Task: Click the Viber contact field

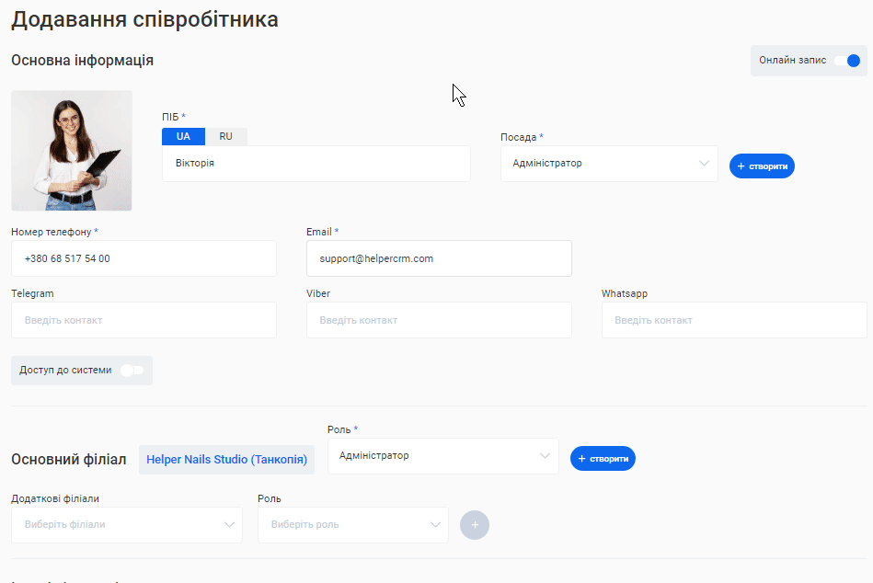Action: click(439, 321)
